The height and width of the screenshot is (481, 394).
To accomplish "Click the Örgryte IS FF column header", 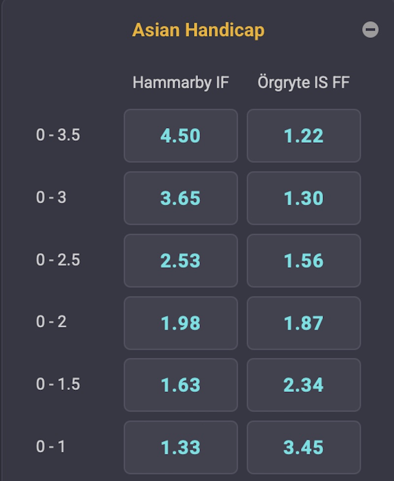I will [303, 83].
